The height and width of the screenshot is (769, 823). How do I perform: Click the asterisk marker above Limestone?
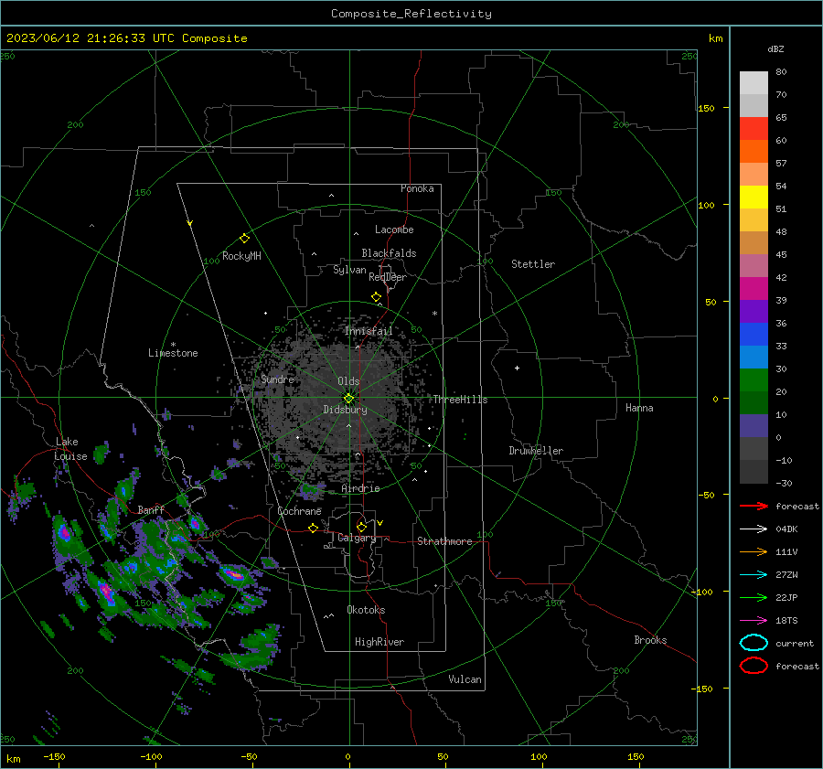173,345
